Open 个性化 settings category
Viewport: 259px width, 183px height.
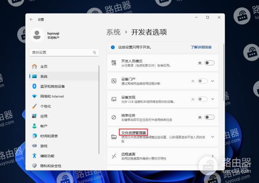tap(64, 106)
